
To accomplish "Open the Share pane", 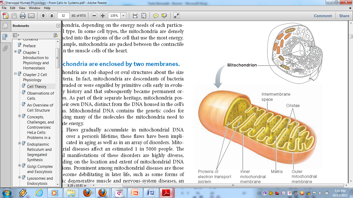I will tap(344, 16).
